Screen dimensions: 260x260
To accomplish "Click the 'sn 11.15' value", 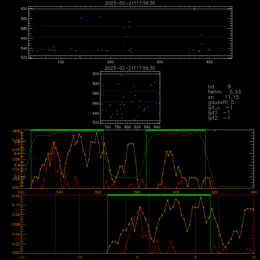I will [x=223, y=97].
